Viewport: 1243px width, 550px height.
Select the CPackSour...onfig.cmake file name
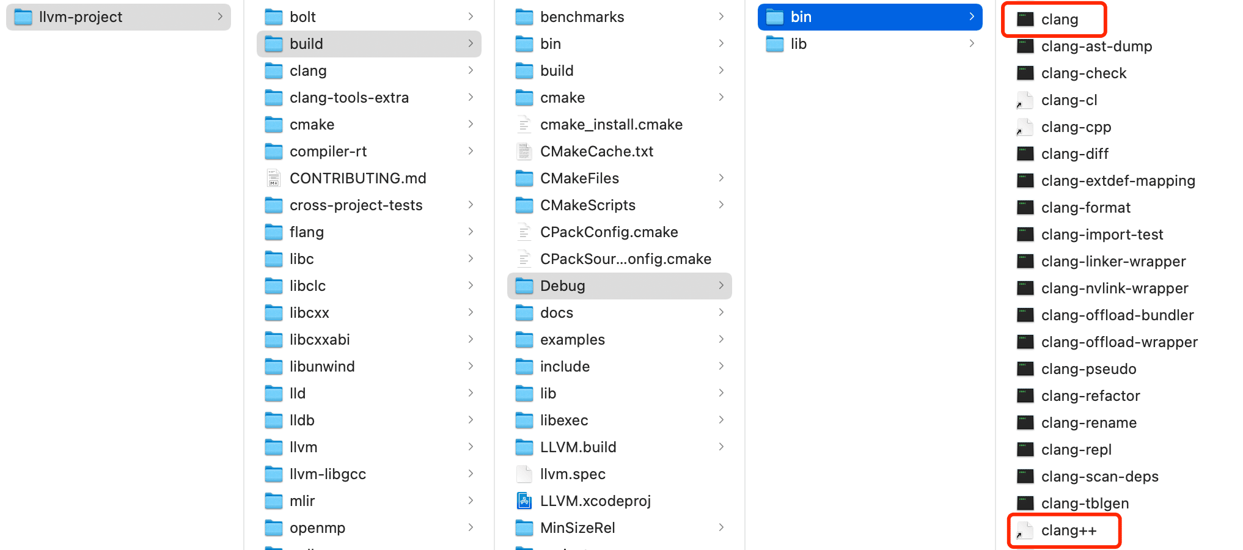tap(626, 259)
